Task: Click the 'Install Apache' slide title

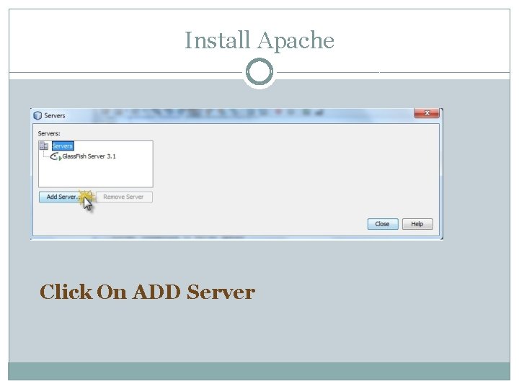Action: click(259, 40)
